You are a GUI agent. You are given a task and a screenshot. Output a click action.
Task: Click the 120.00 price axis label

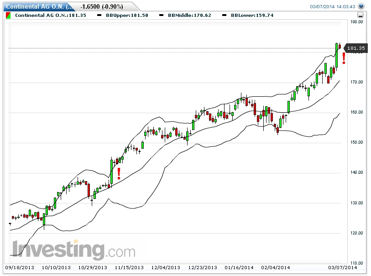[356, 233]
